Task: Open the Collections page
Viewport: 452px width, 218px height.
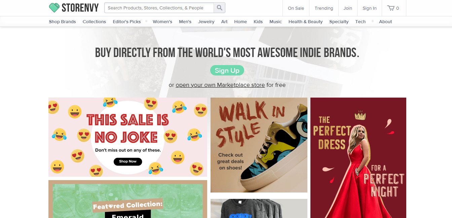Action: pyautogui.click(x=94, y=21)
